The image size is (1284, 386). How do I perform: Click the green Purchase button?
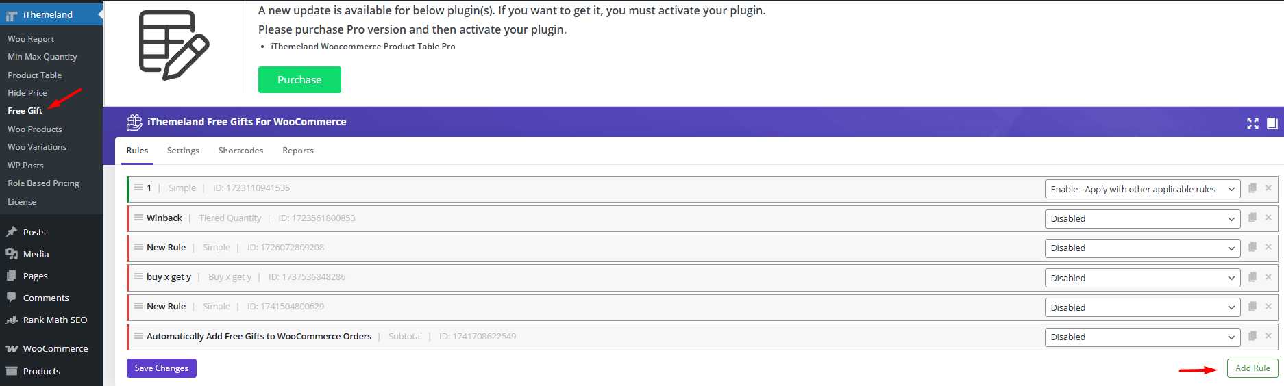point(299,79)
